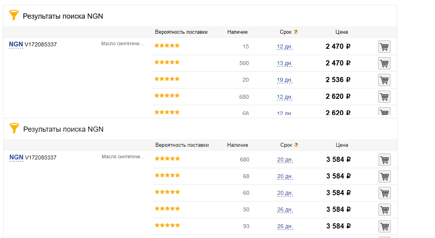
Task: Click the stock value 93
Action: pyautogui.click(x=246, y=226)
